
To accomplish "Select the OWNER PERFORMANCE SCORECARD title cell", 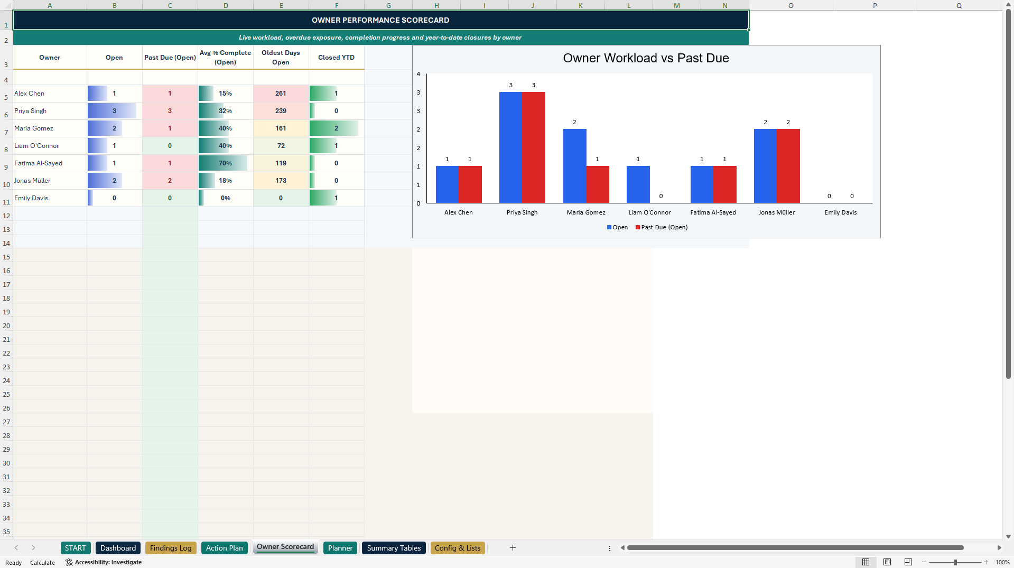I will 380,20.
